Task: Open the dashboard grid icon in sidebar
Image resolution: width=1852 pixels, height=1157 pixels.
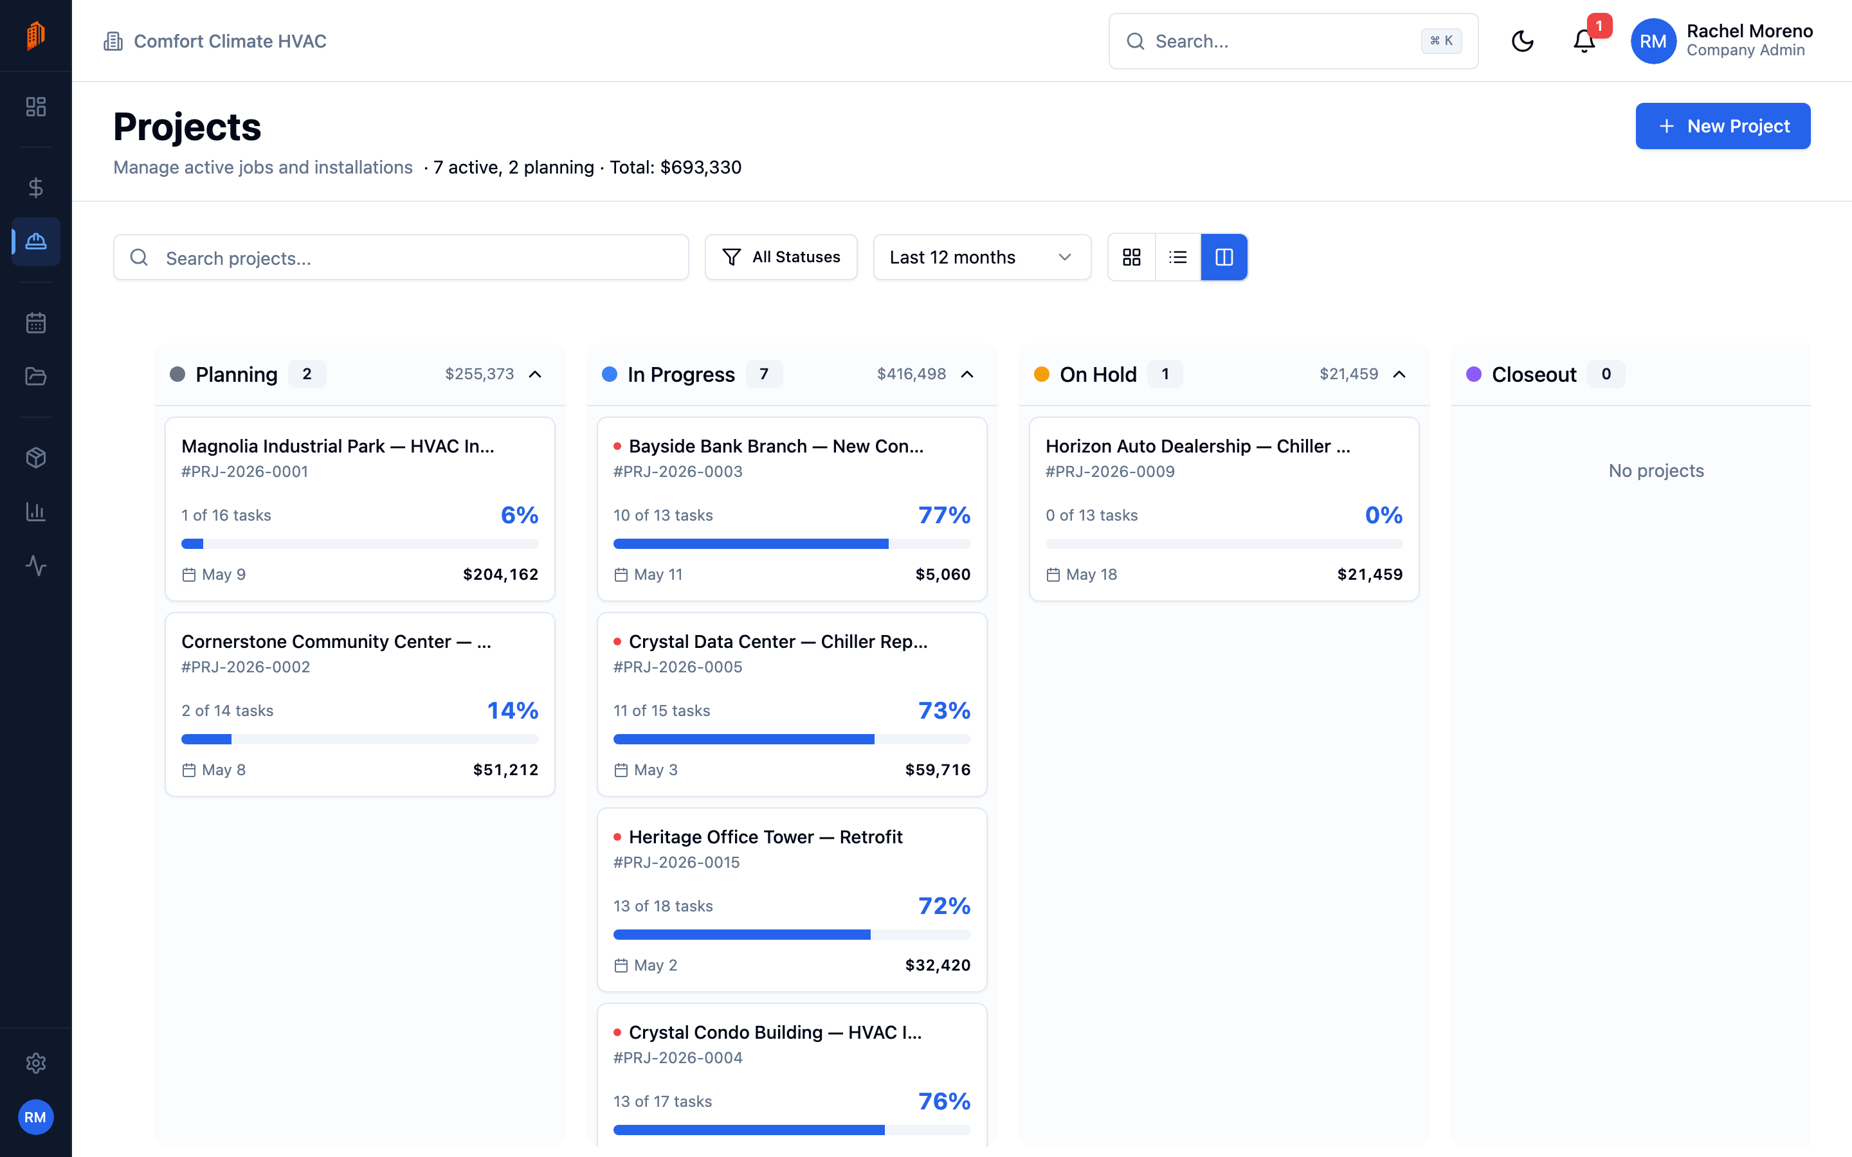Action: tap(35, 106)
